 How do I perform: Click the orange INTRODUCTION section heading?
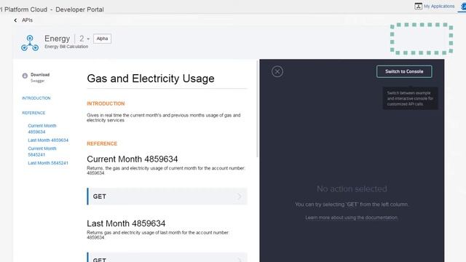106,103
